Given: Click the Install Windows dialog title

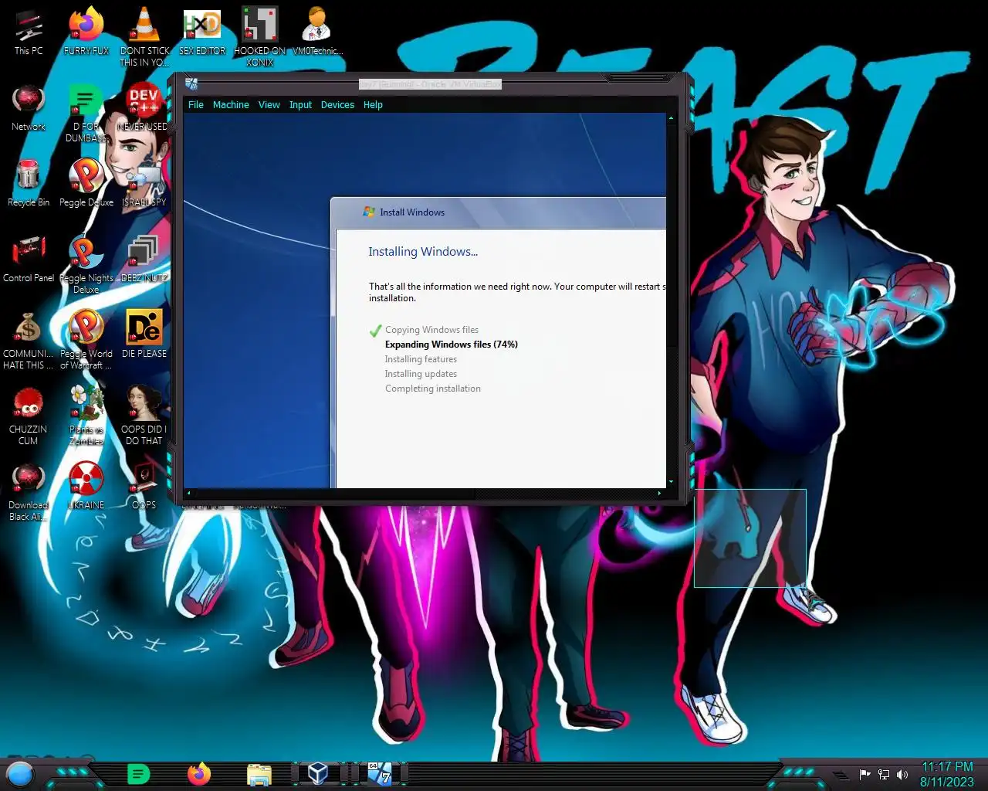Looking at the screenshot, I should [x=412, y=212].
